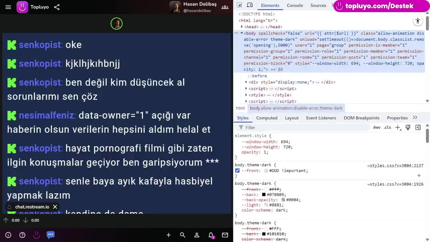
Task: Open #070809 --back color swatch
Action: click(264, 195)
